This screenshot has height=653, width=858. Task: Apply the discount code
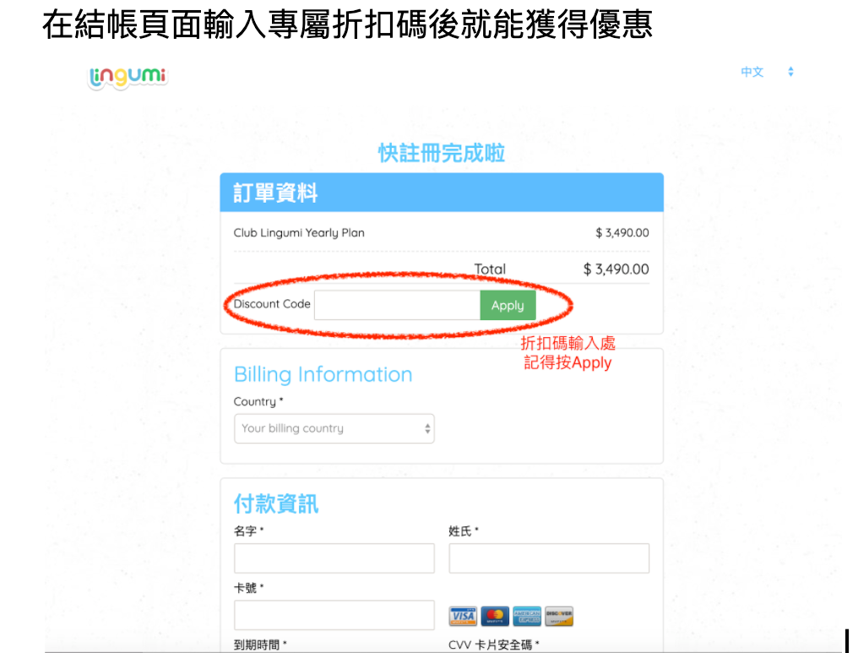[508, 306]
